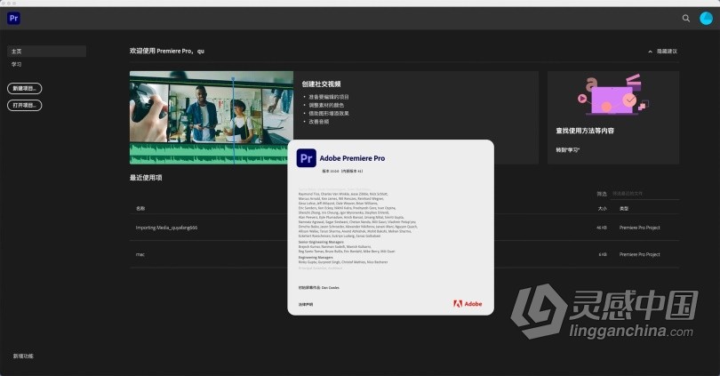Open the recent project Importing Media_quyafang666
Viewport: 720px width, 376px height.
coord(167,228)
